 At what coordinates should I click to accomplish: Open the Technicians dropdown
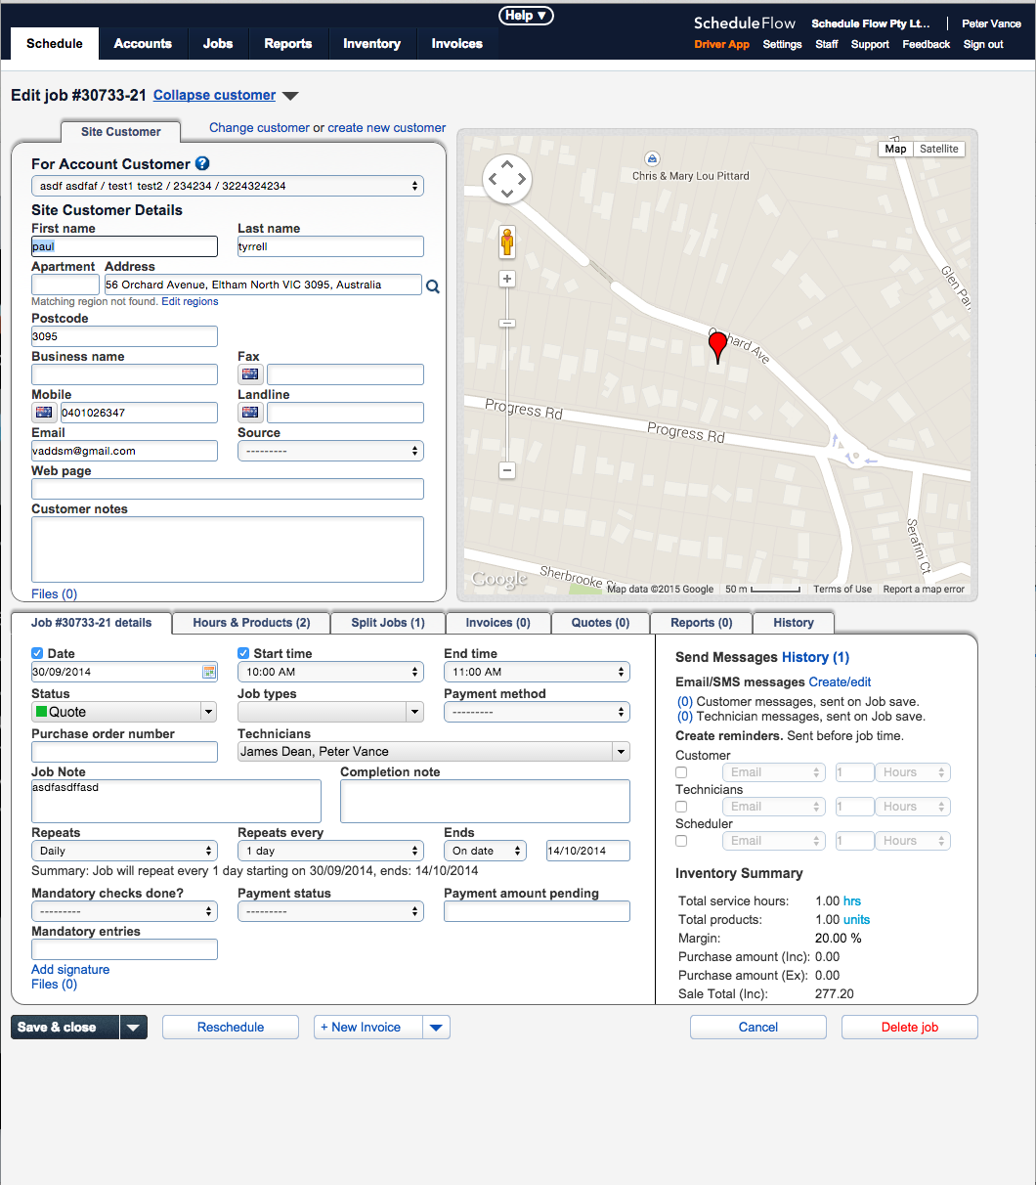click(434, 751)
